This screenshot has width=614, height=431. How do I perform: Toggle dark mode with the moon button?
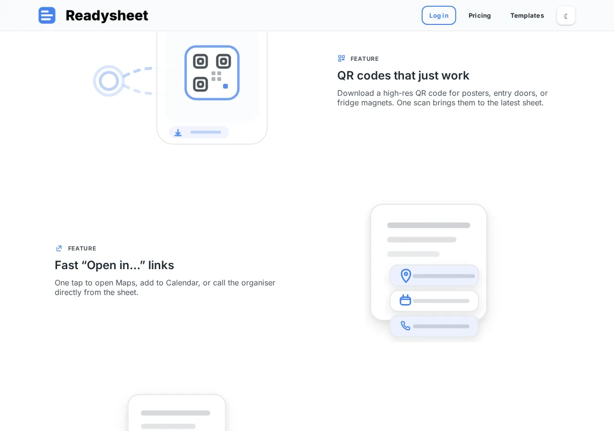click(566, 15)
